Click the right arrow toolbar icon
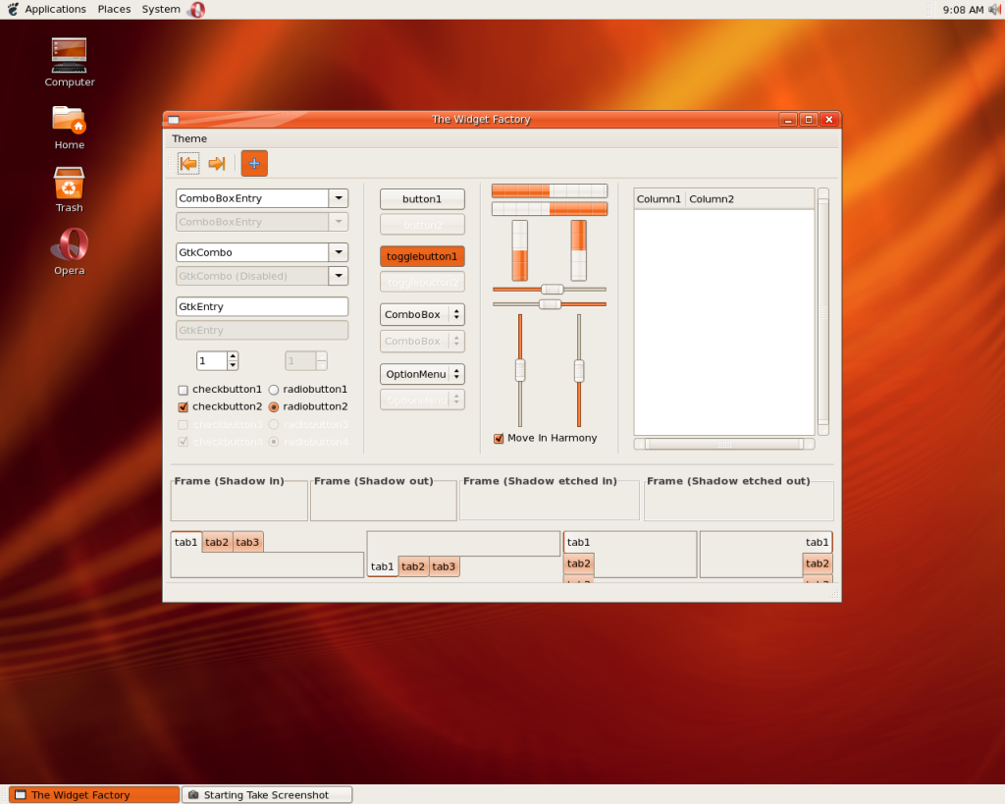This screenshot has height=804, width=1005. [x=217, y=164]
